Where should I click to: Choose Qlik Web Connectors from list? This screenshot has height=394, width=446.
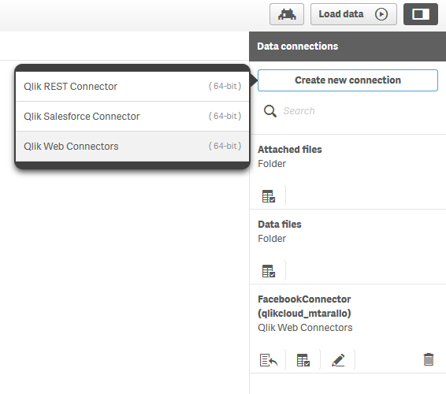132,147
